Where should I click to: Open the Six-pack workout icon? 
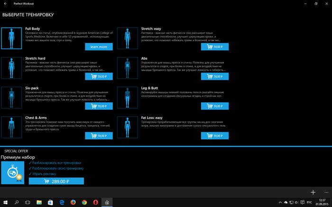(x=12, y=98)
